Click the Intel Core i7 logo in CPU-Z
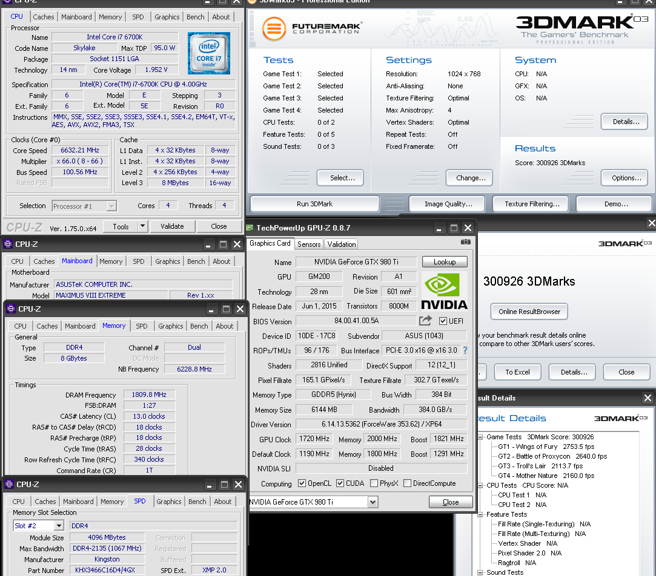 tap(209, 53)
